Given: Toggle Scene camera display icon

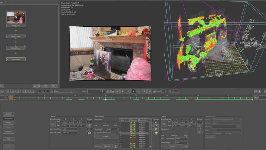Looking at the screenshot, I should (x=89, y=133).
